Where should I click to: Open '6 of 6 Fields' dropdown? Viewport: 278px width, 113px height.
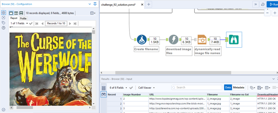(118, 88)
